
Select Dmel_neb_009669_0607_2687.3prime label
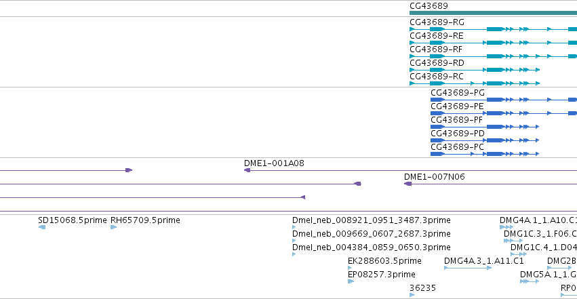(372, 235)
